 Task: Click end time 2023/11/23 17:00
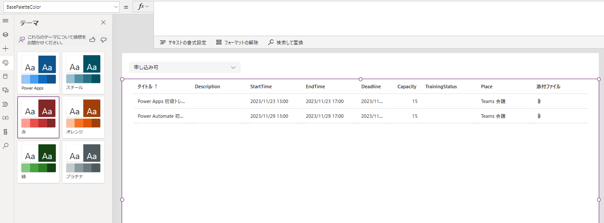pyautogui.click(x=324, y=101)
